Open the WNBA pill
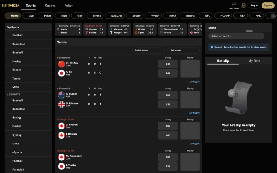Viewport: 277px width, 173px height. click(x=153, y=16)
